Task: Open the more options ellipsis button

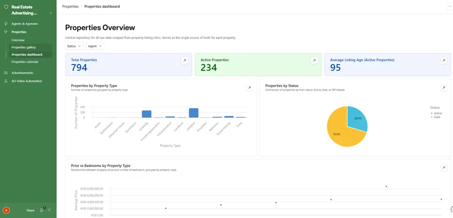Action: click(450, 6)
